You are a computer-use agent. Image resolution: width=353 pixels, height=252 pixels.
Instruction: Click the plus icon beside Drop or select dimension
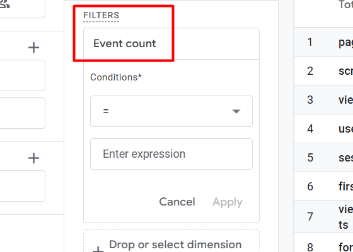98,249
